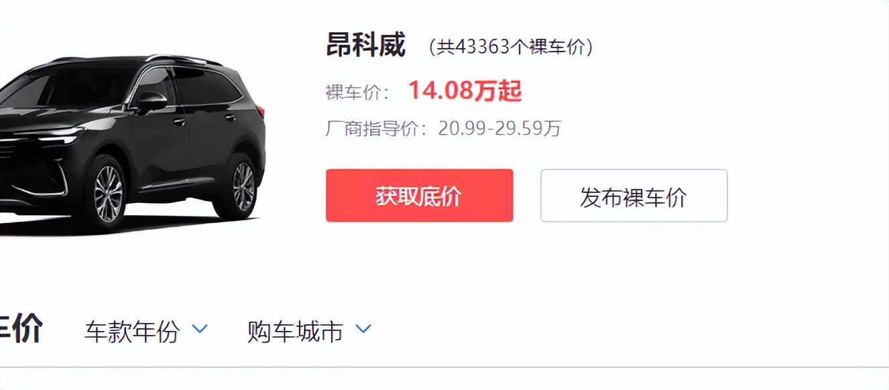Select the partially visible 车价 heading
The image size is (889, 390).
pyautogui.click(x=21, y=330)
